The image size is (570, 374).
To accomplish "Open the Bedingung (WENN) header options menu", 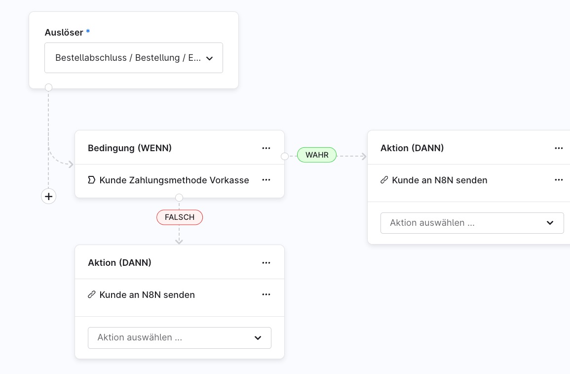I will (x=266, y=148).
